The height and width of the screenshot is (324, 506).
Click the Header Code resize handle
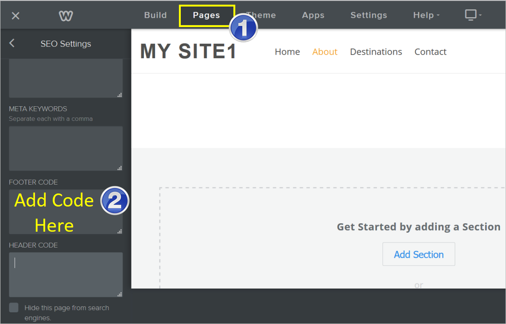click(x=120, y=294)
